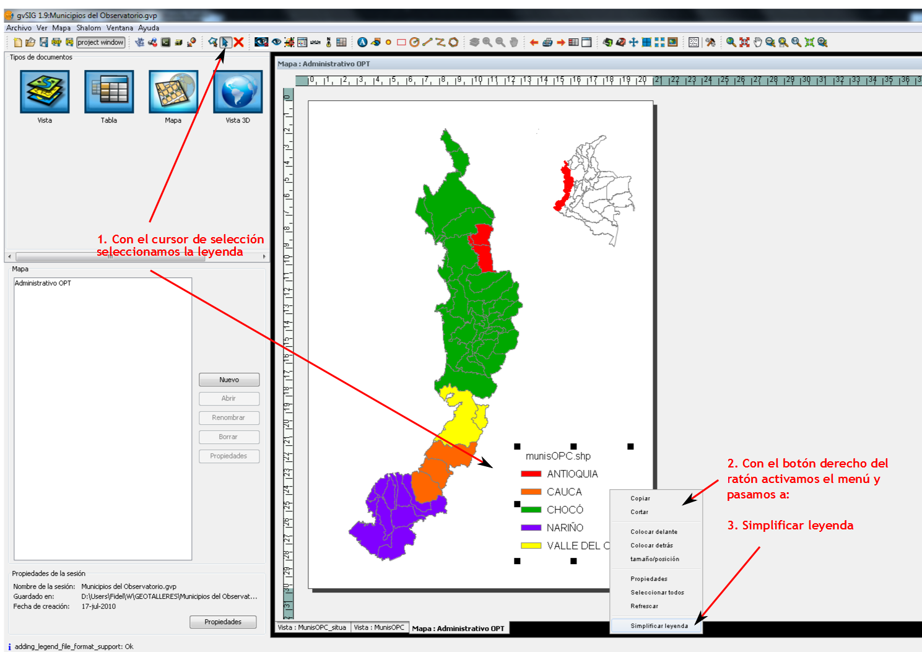Image resolution: width=922 pixels, height=652 pixels.
Task: Choose Refrescar in the context menu
Action: 656,606
